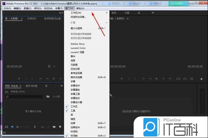Image resolution: width=208 pixels, height=138 pixels.
Task: Click the Extract button in Program monitor
Action: (185, 79)
